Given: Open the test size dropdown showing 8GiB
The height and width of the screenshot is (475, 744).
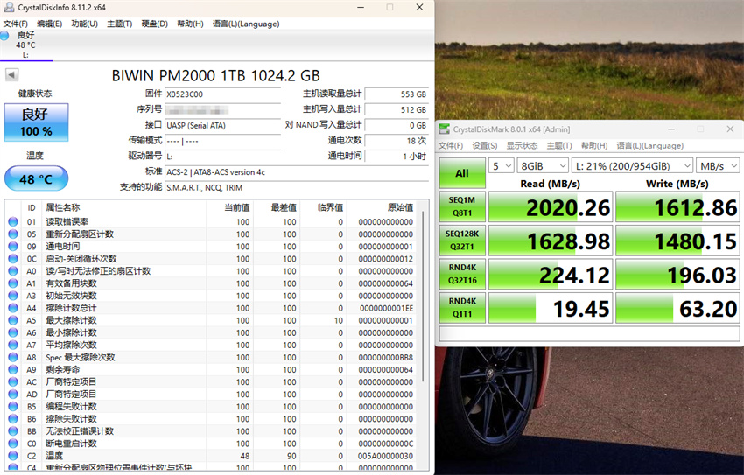Looking at the screenshot, I should coord(543,166).
